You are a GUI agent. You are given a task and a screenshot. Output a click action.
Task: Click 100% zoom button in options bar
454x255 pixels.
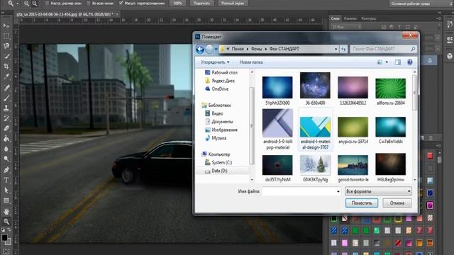click(177, 4)
